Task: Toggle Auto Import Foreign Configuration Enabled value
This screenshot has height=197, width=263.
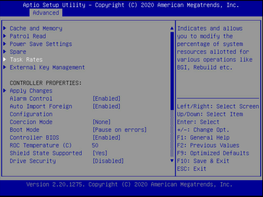Action: point(107,106)
